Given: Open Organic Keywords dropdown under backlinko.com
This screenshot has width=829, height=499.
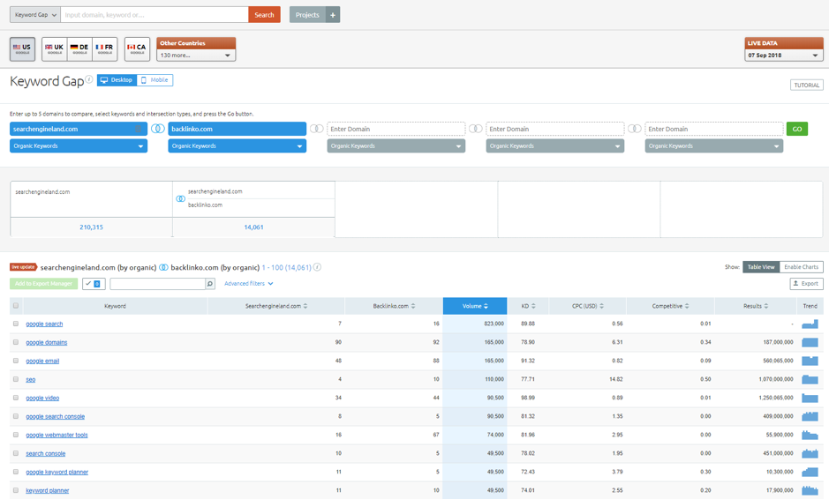Looking at the screenshot, I should (x=237, y=145).
